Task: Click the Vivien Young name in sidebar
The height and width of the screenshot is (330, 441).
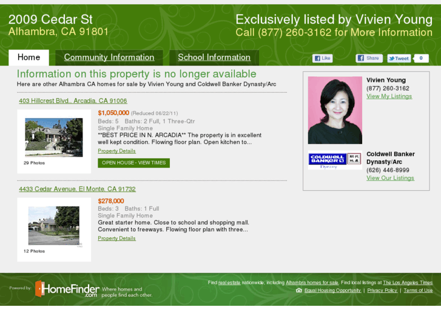Action: pyautogui.click(x=386, y=80)
